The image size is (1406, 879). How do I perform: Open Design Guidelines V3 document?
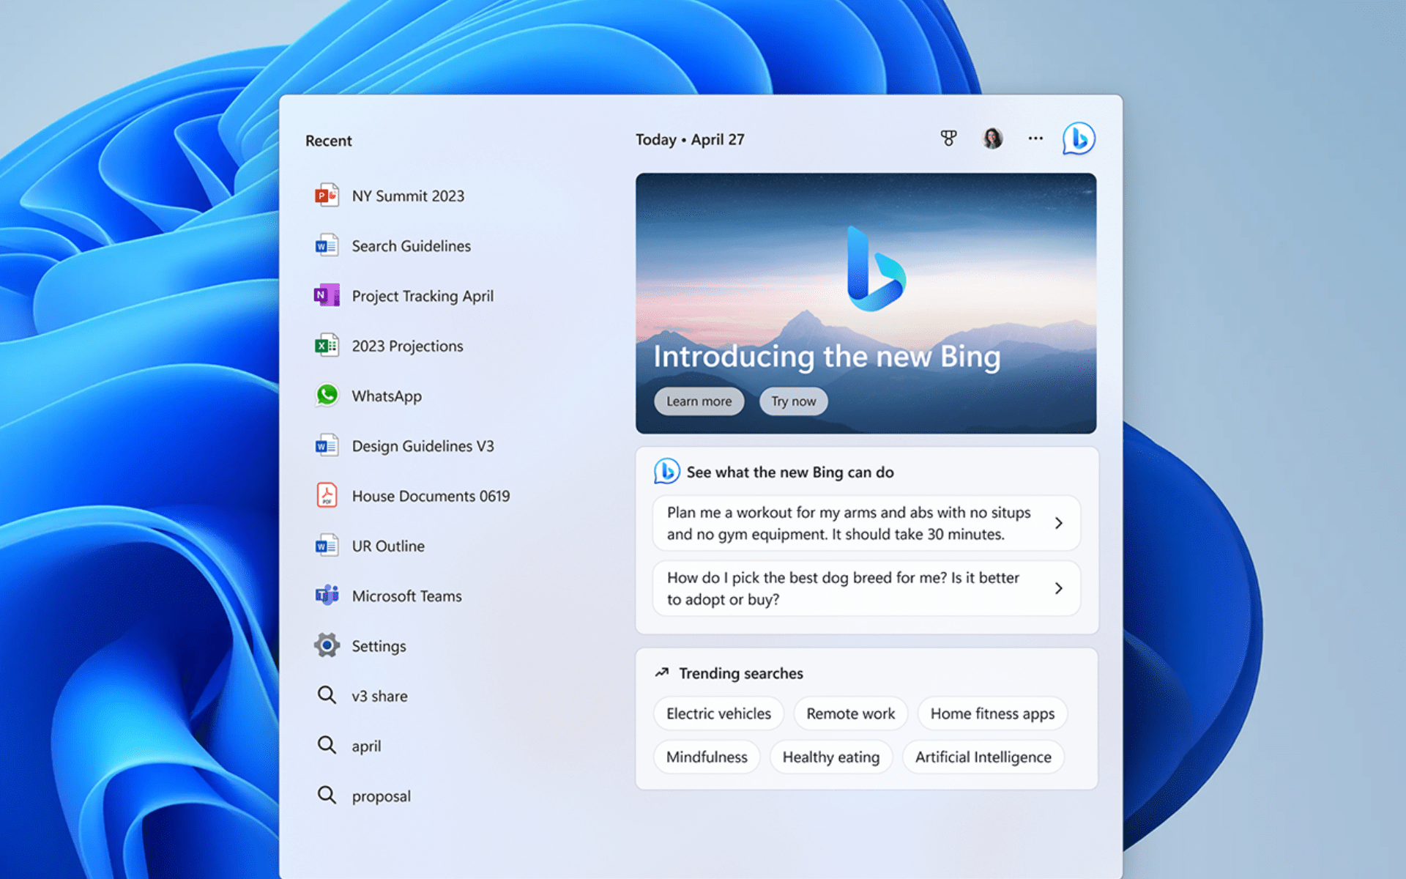click(423, 446)
